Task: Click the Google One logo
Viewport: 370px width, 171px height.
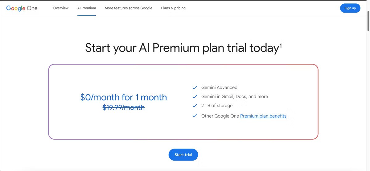Action: 22,8
